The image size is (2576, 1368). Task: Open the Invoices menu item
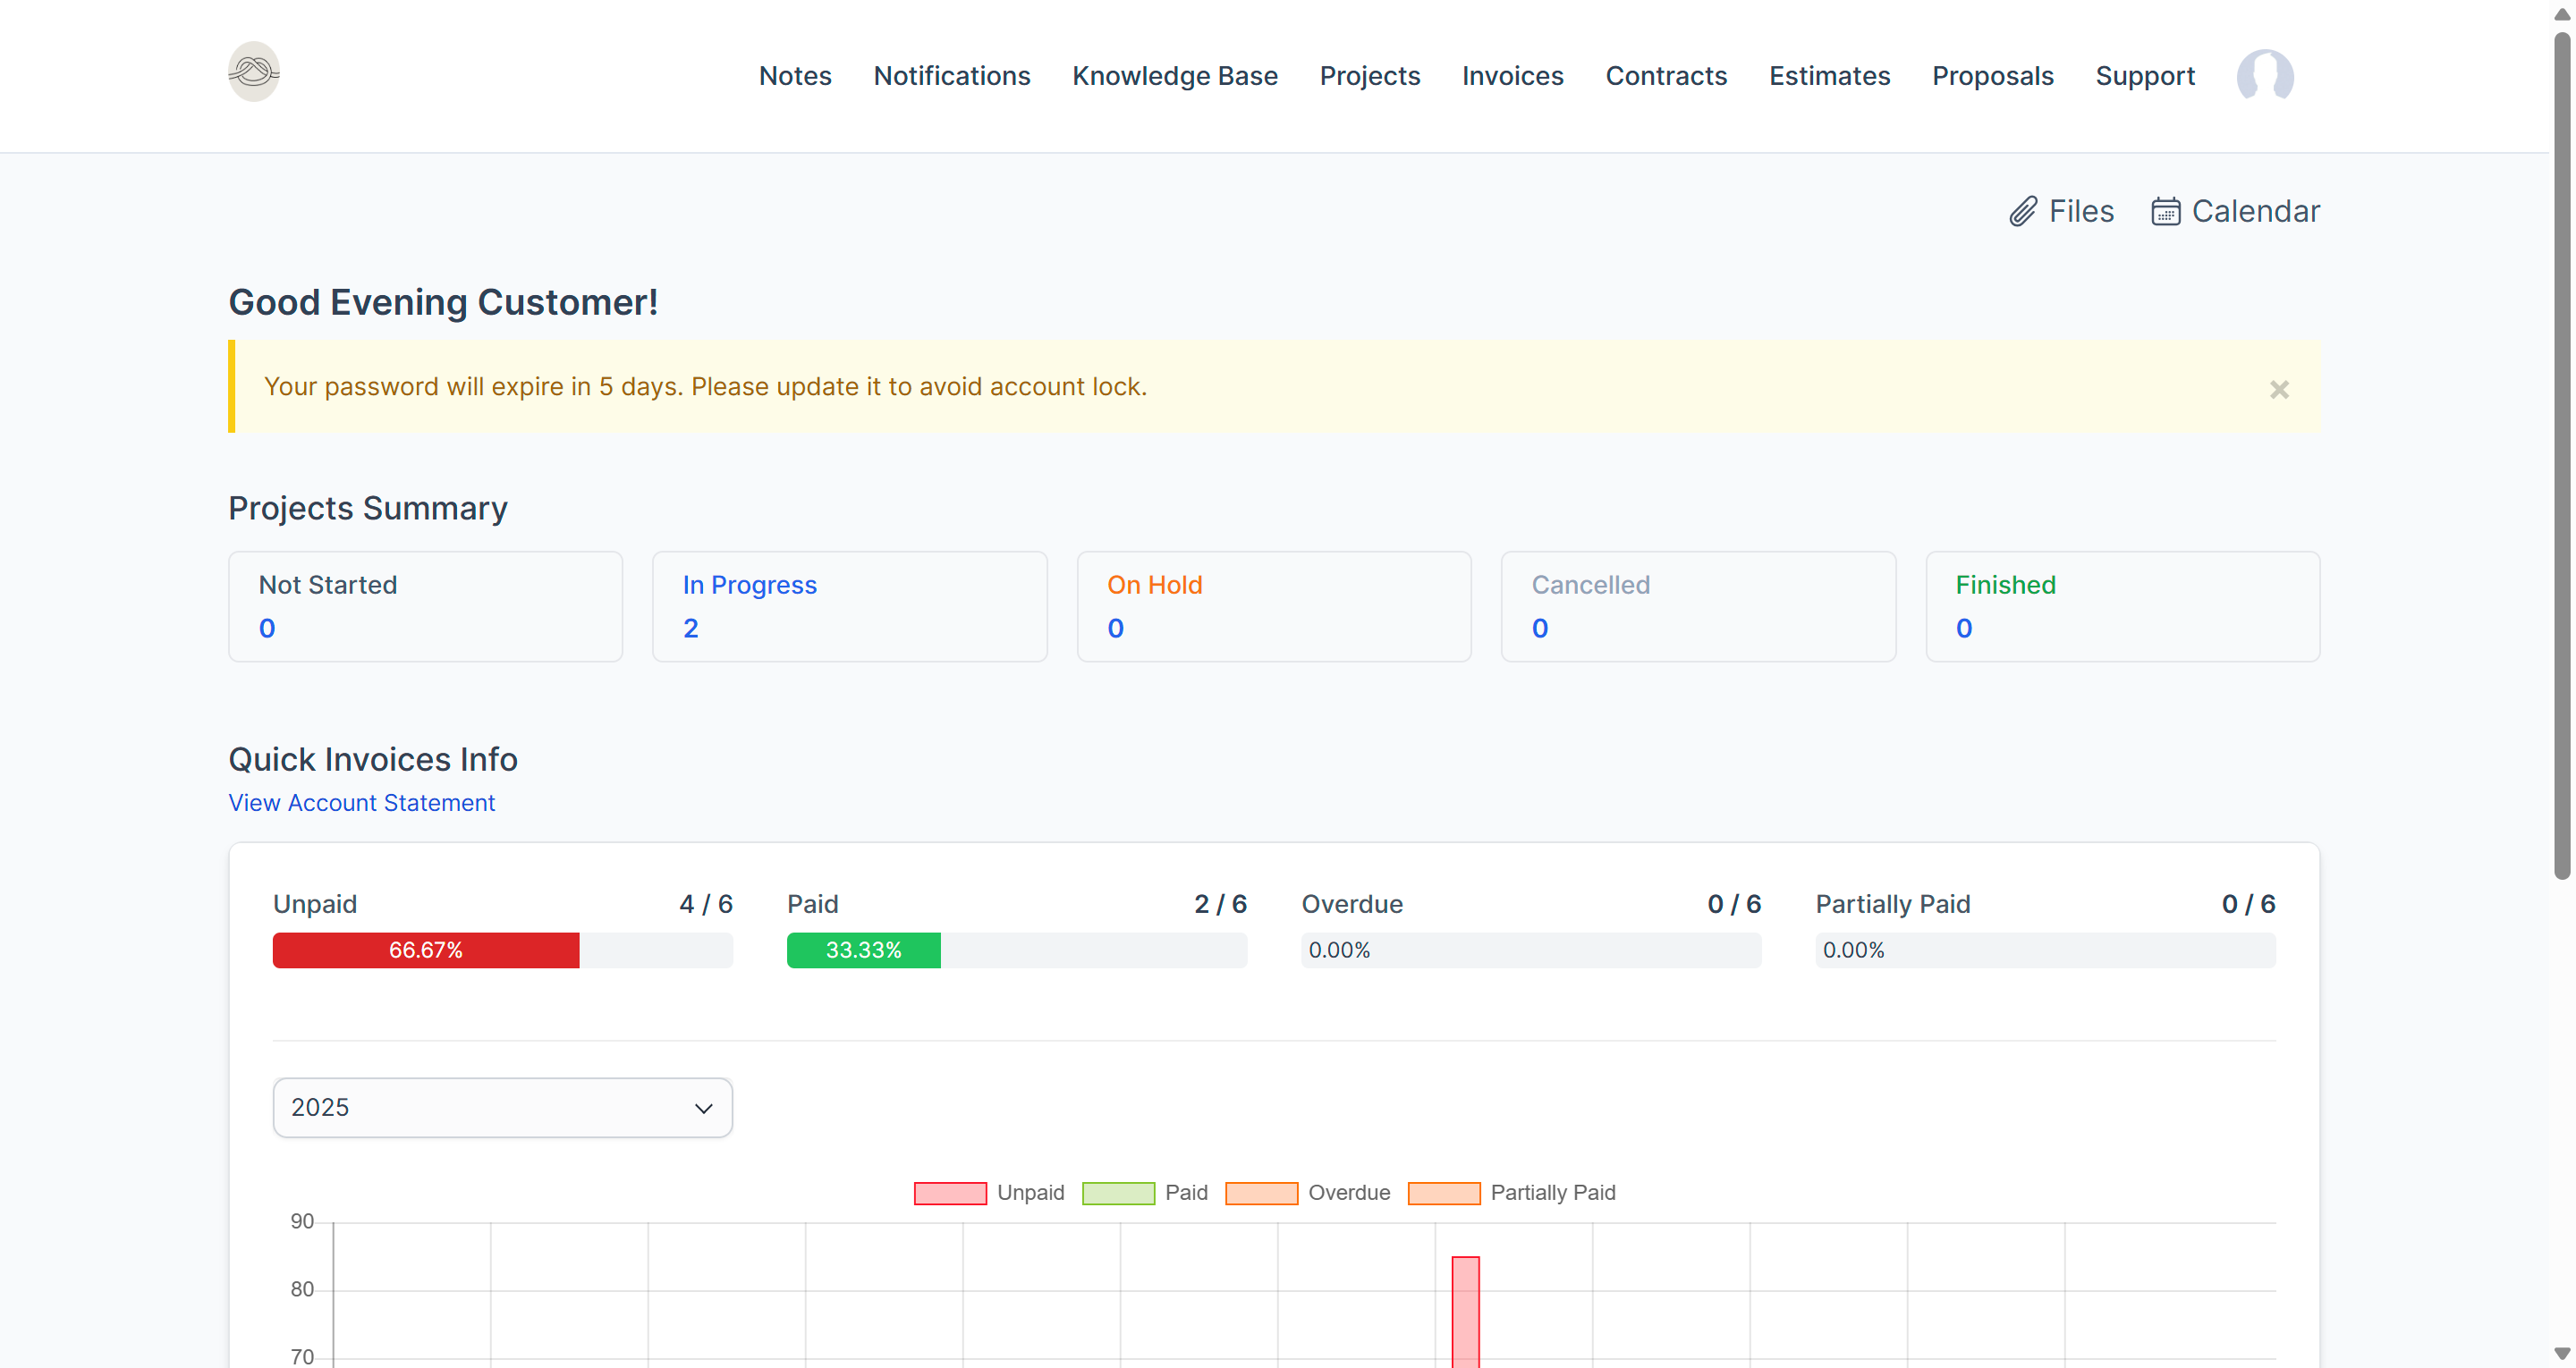1512,75
